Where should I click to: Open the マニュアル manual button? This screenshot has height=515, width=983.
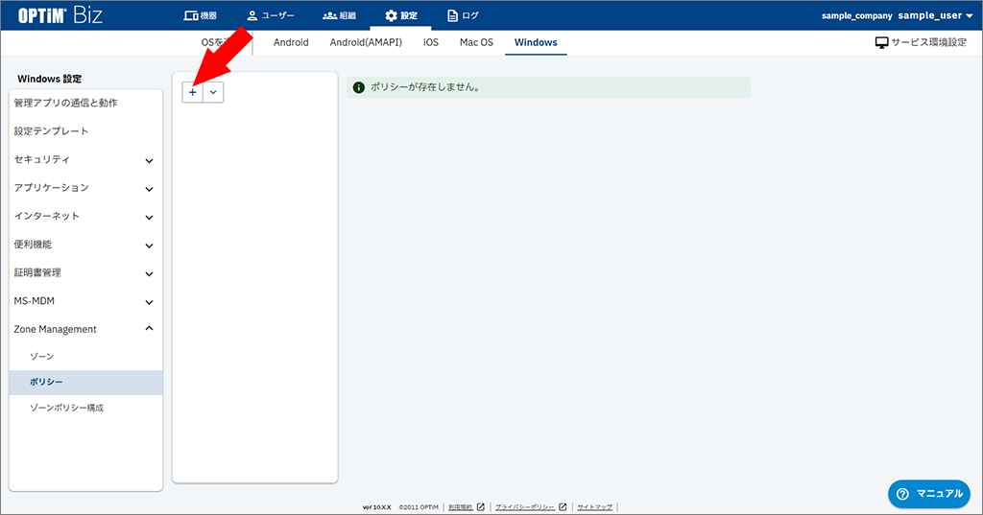(929, 494)
